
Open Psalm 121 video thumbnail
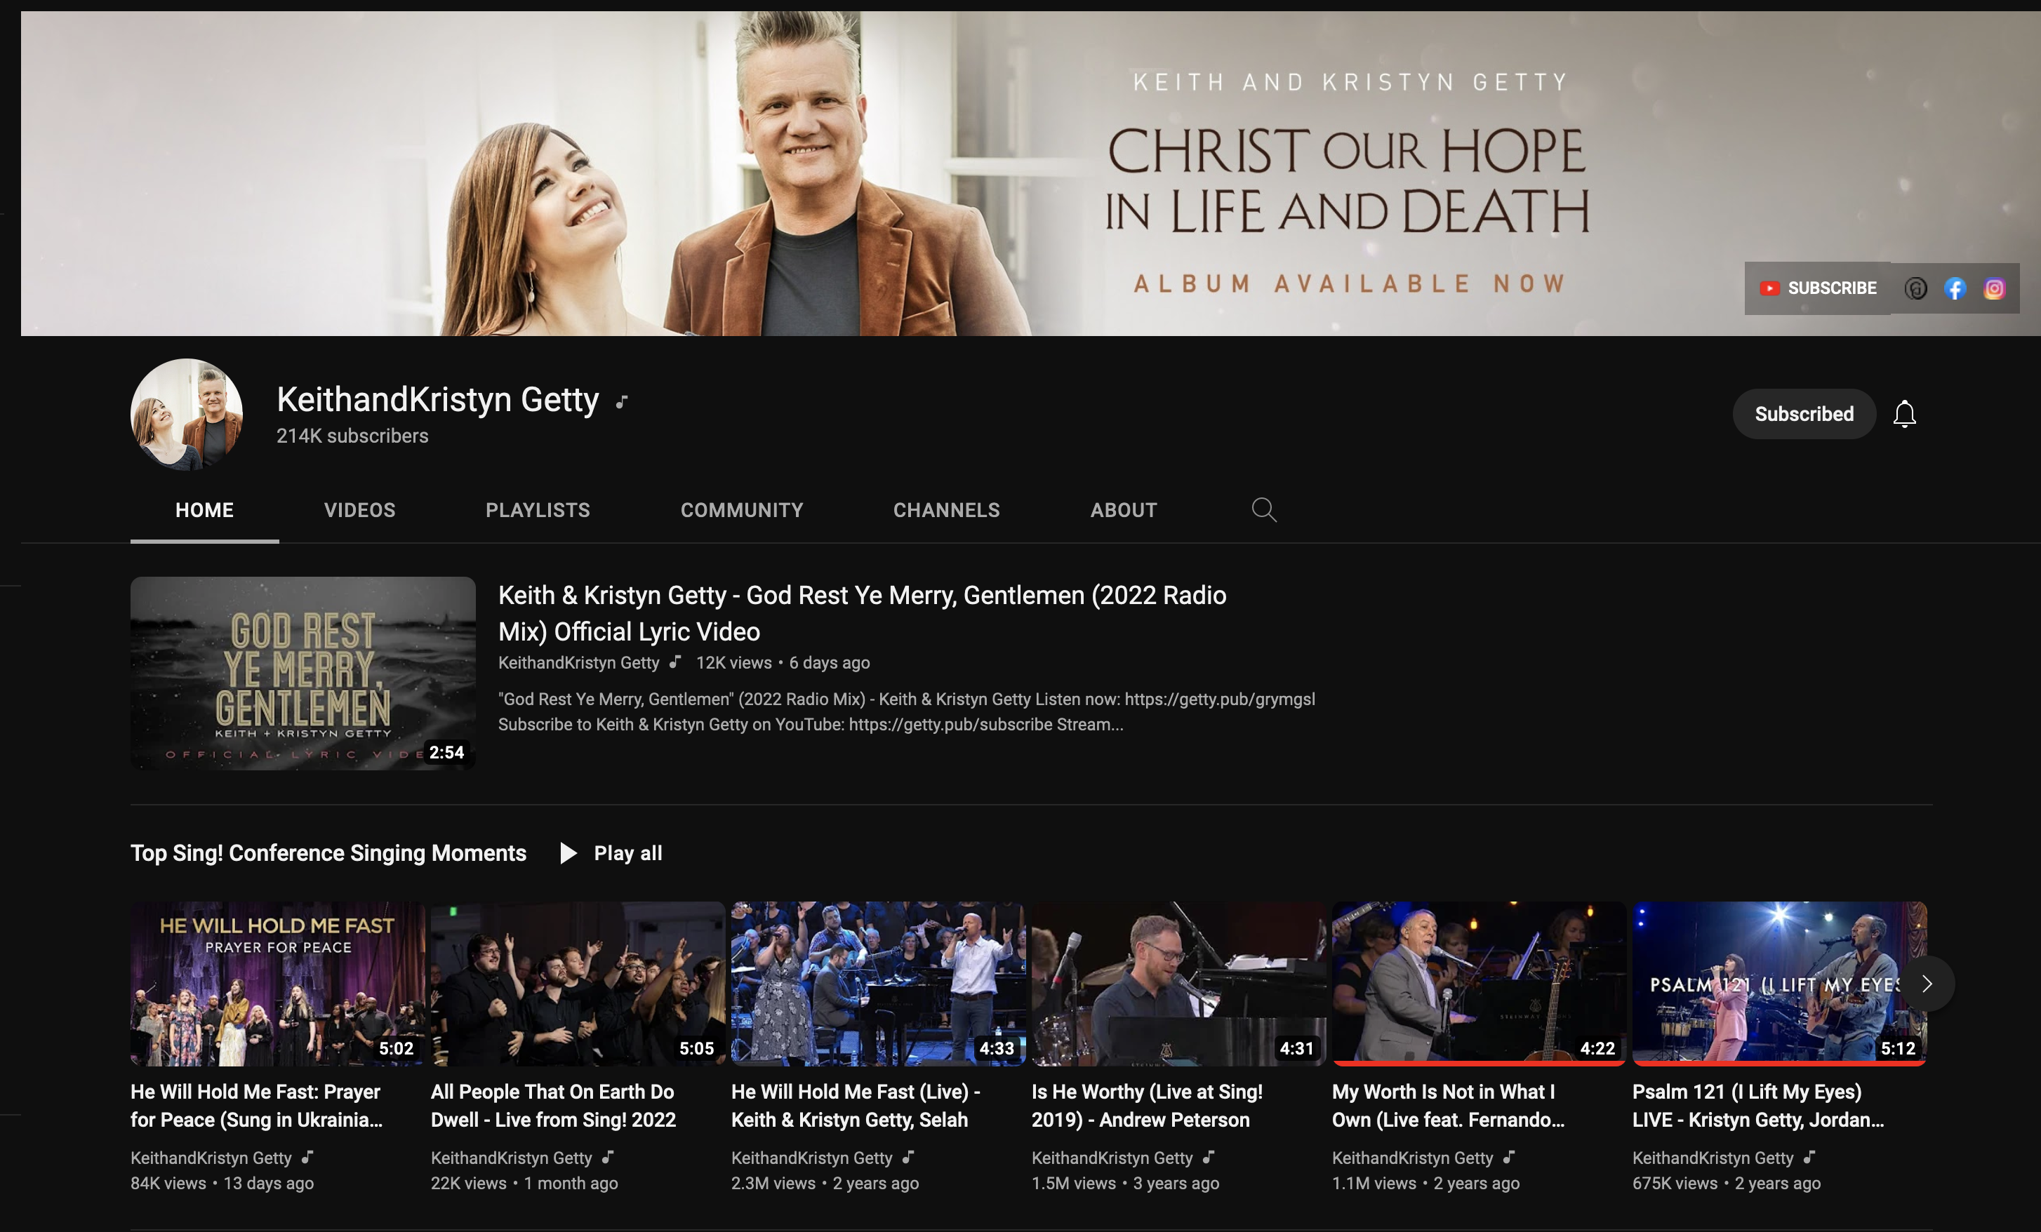pos(1779,984)
